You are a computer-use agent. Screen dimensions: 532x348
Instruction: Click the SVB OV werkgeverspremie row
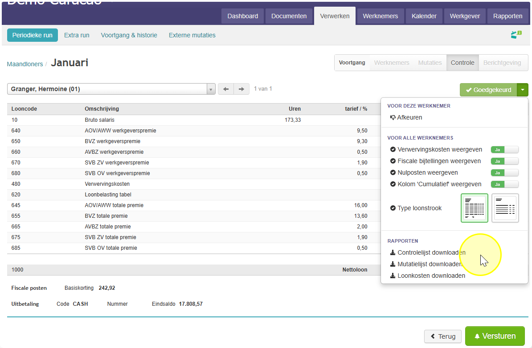click(193, 173)
